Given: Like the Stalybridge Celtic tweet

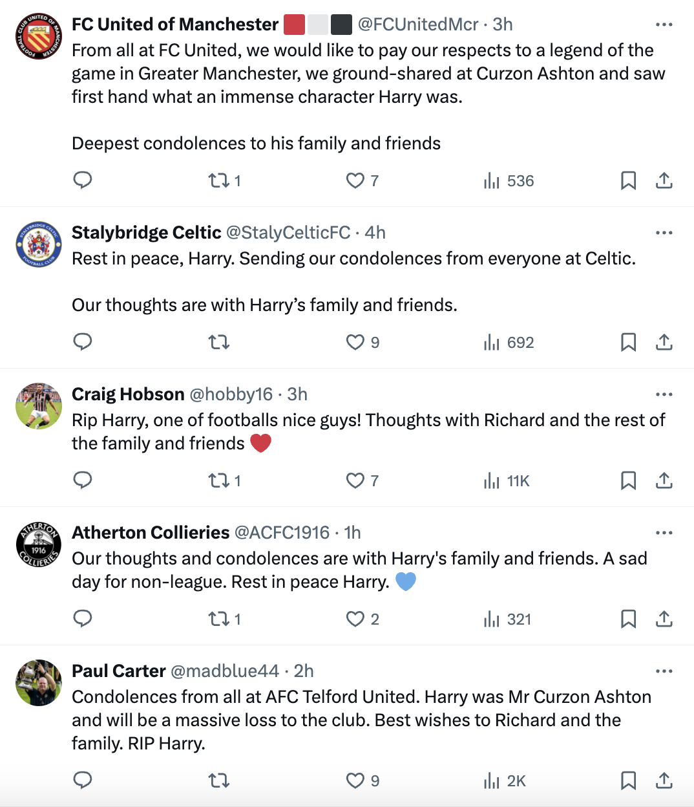Looking at the screenshot, I should [x=355, y=342].
